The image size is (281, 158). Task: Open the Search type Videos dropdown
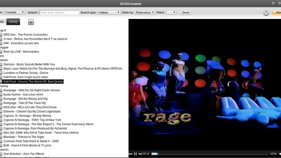click(x=109, y=12)
